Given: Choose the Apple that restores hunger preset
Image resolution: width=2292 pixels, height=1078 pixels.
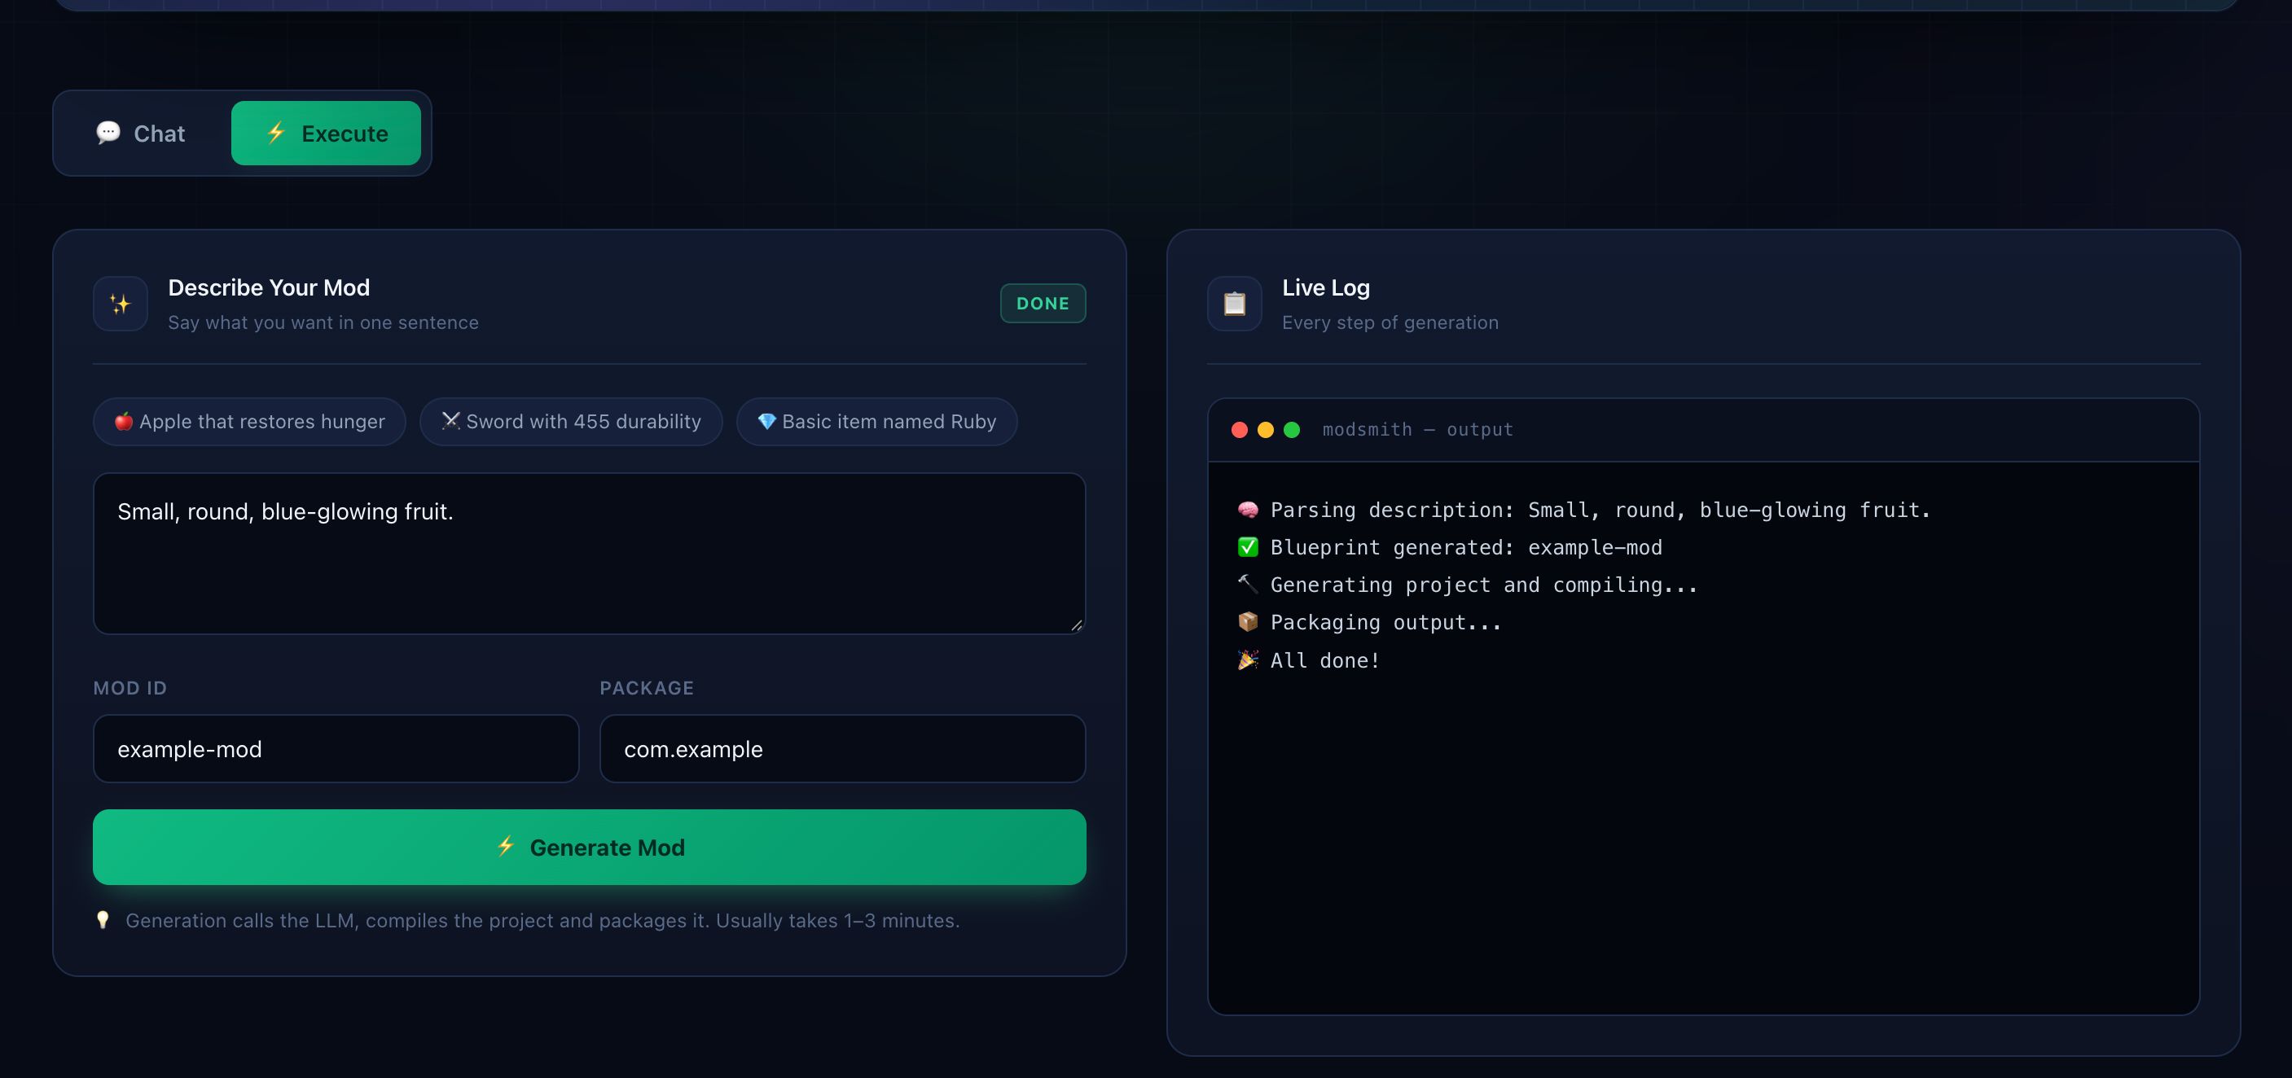Looking at the screenshot, I should click(249, 422).
